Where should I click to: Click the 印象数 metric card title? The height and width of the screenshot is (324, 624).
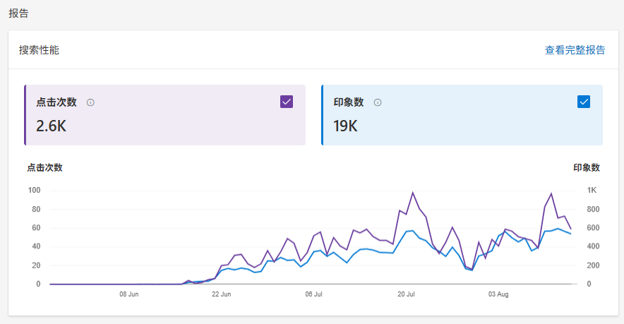(348, 102)
